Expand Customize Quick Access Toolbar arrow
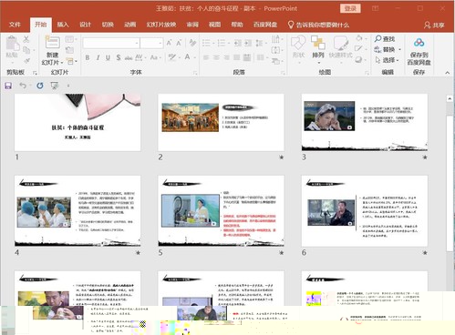This screenshot has width=455, height=335. pos(68,86)
